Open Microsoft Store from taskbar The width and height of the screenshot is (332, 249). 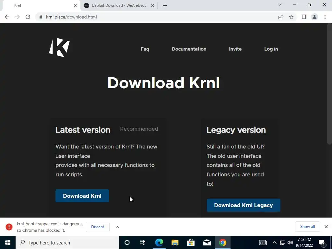(x=191, y=243)
